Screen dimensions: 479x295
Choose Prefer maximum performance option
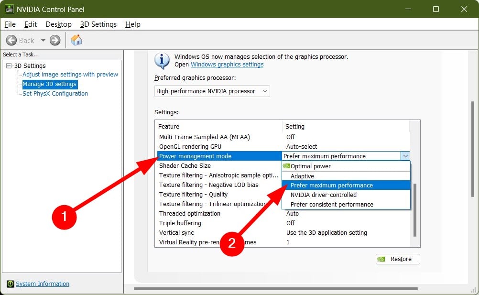(346, 186)
